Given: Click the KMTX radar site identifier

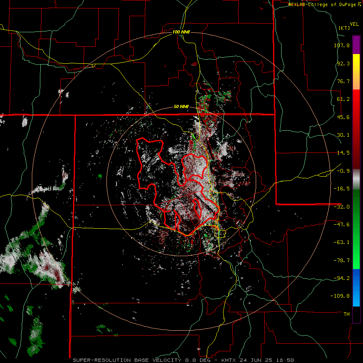Looking at the screenshot, I should (229, 360).
